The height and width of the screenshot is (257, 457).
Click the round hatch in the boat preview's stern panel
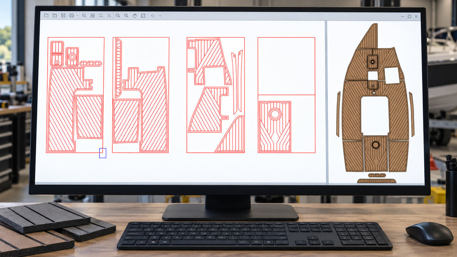coord(376,145)
